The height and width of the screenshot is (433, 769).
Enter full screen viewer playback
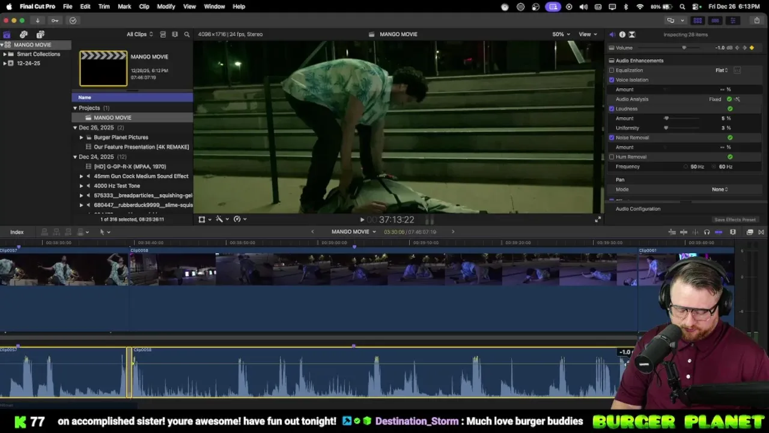pos(597,220)
